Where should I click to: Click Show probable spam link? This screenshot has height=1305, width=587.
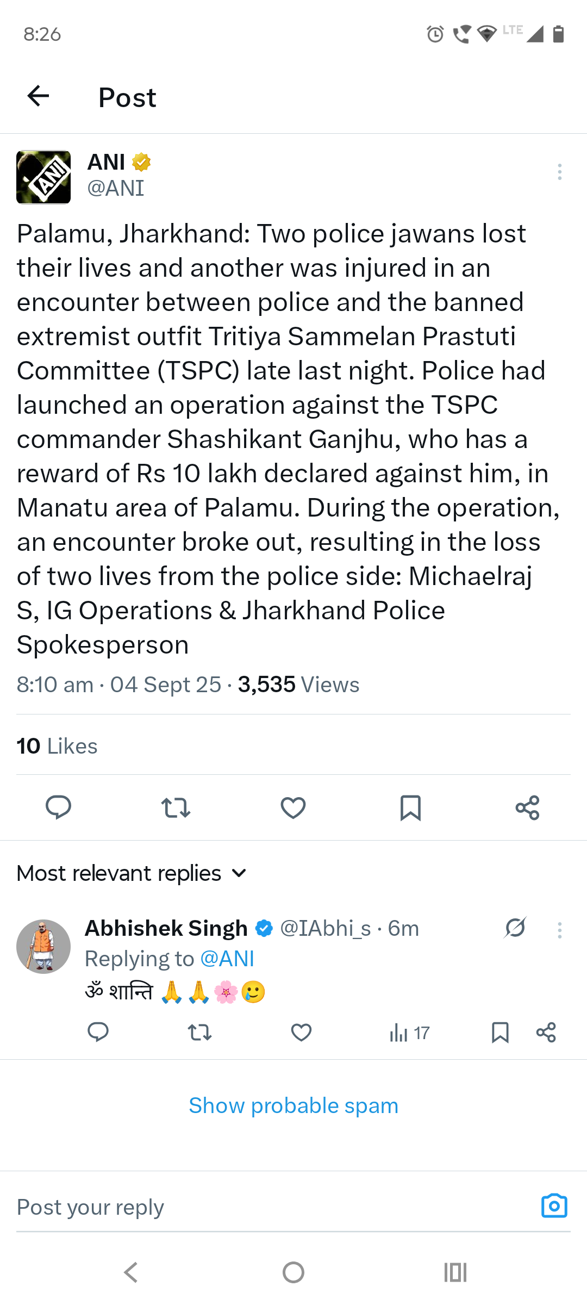pyautogui.click(x=293, y=1105)
